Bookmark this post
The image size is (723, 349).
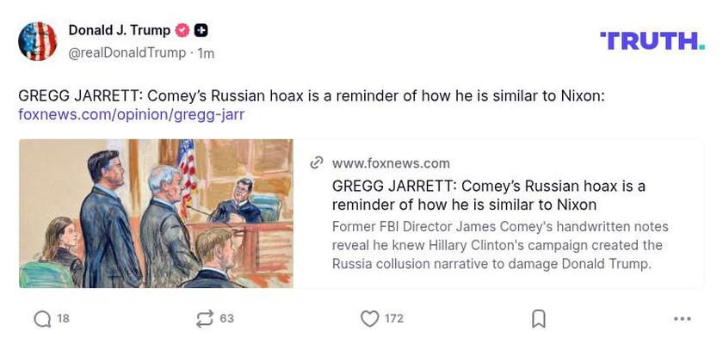[x=539, y=319]
